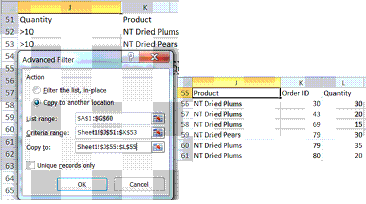This screenshot has height=204, width=366.
Task: Click the Criteria range collapse-dialog icon
Action: 158,132
